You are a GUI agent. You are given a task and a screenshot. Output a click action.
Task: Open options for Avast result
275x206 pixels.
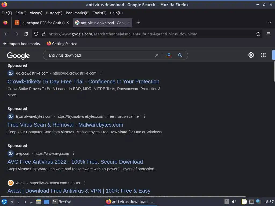[x=85, y=183]
